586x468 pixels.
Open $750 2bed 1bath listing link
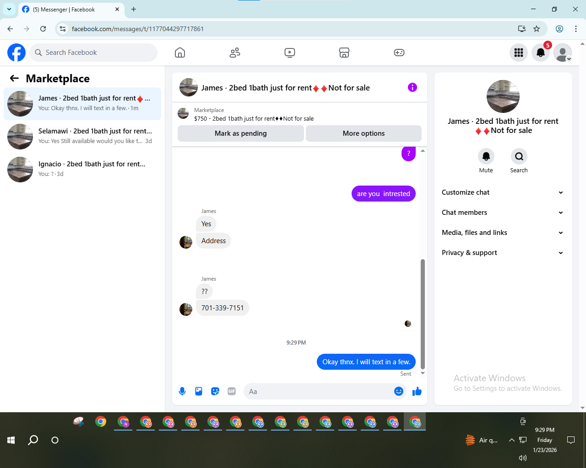coord(254,118)
